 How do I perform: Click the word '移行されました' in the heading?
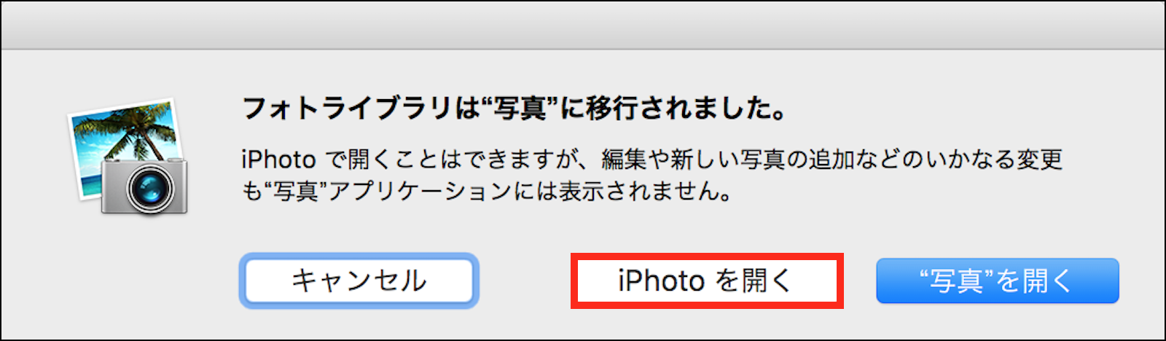point(675,109)
